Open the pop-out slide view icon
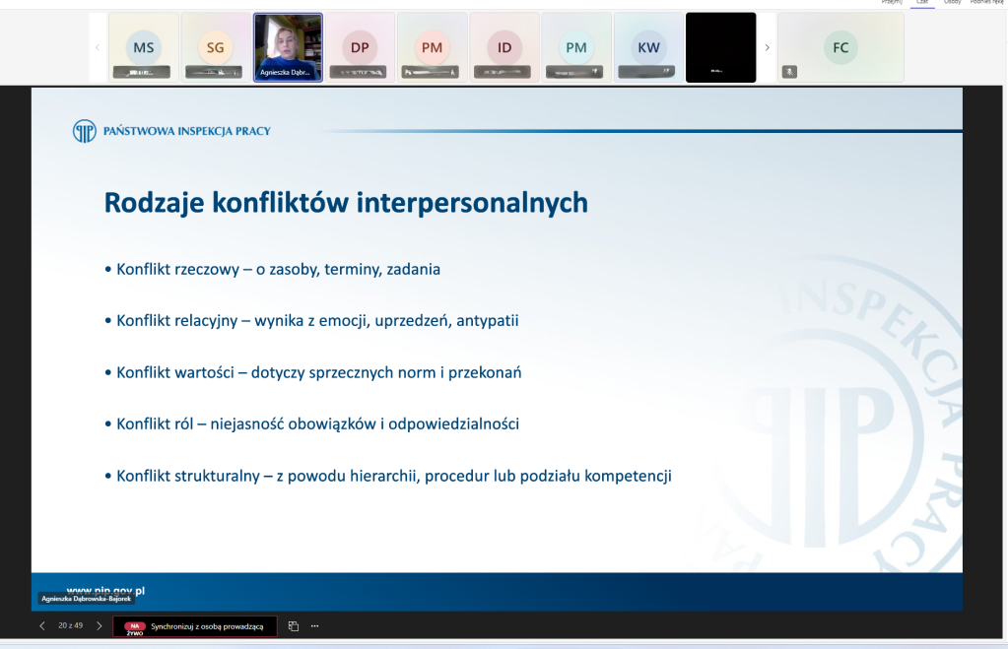Screen dimensions: 1008x649 [x=294, y=626]
